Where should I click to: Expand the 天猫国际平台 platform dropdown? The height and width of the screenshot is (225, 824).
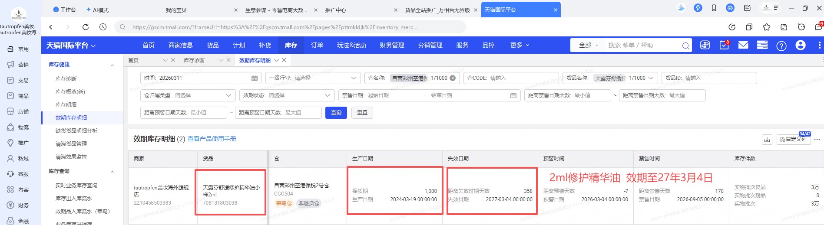tap(71, 45)
